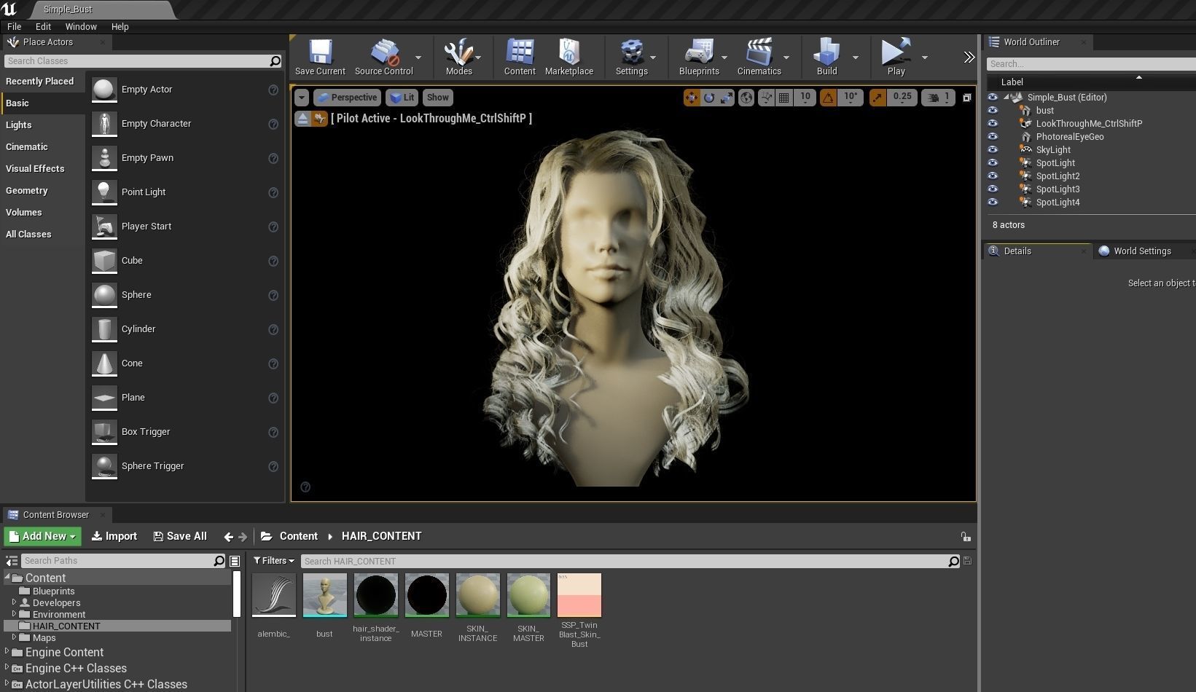Open the Help menu
Screen dimensions: 1196x692
click(x=120, y=26)
